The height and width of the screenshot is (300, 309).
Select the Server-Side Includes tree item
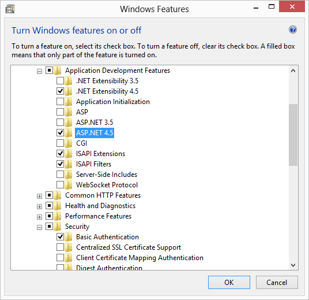coord(107,175)
